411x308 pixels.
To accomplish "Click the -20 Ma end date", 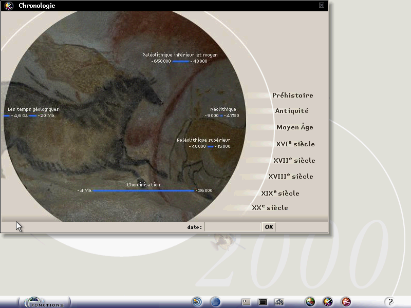I will [46, 115].
